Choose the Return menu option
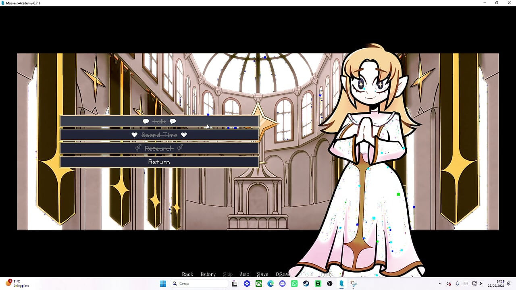The image size is (516, 290). [x=159, y=162]
